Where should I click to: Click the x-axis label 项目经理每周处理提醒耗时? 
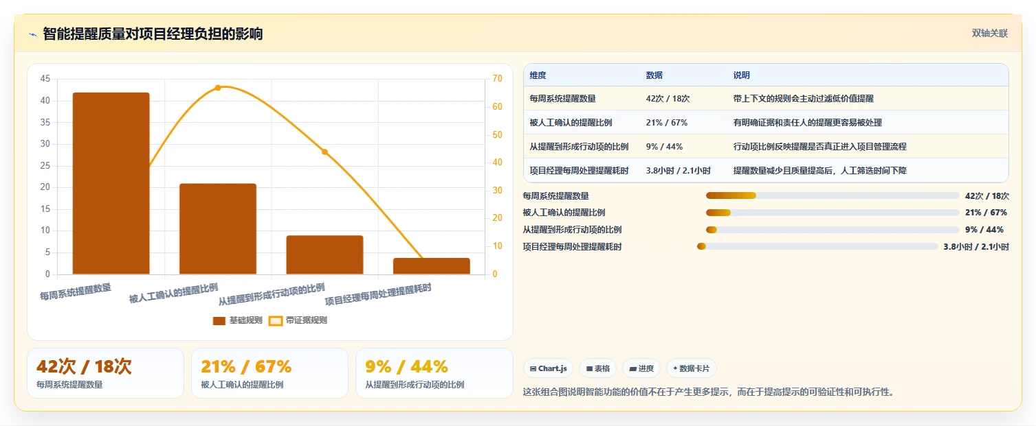point(378,296)
